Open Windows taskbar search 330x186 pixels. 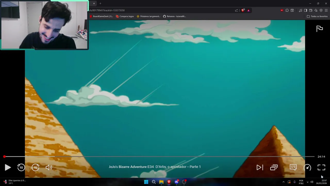[154, 182]
